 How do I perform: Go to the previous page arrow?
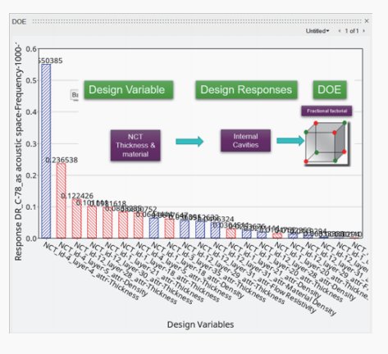(x=340, y=31)
